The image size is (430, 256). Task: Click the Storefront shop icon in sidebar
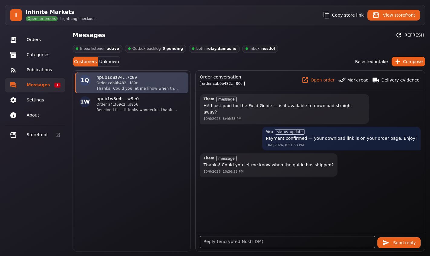(13, 135)
